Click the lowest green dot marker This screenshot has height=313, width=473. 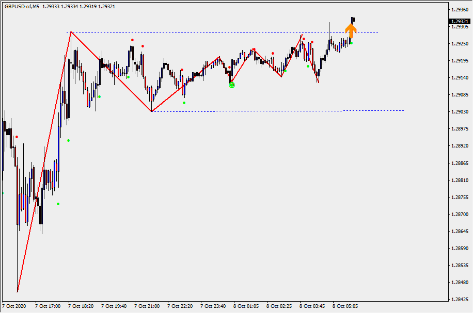click(x=58, y=204)
